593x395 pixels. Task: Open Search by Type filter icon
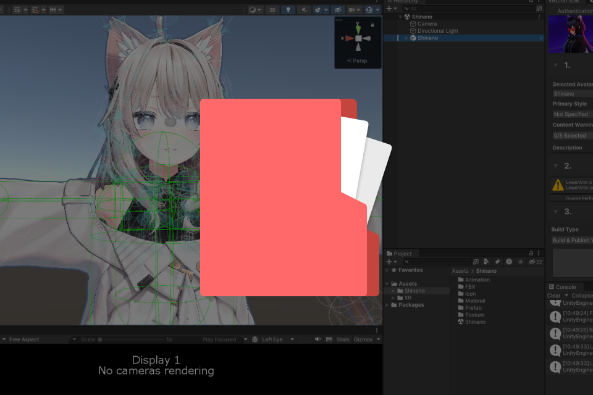pos(486,262)
